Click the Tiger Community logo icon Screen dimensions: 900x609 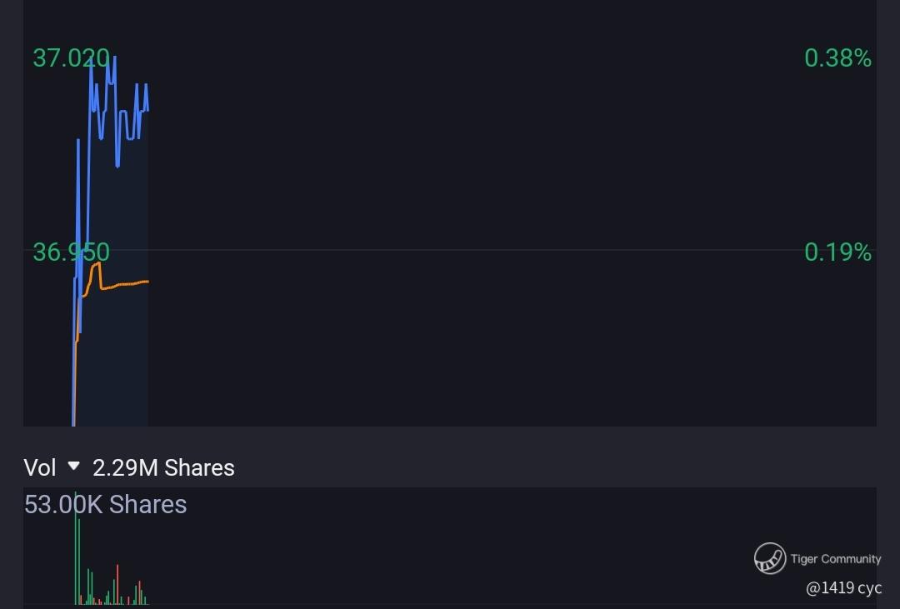tap(770, 558)
